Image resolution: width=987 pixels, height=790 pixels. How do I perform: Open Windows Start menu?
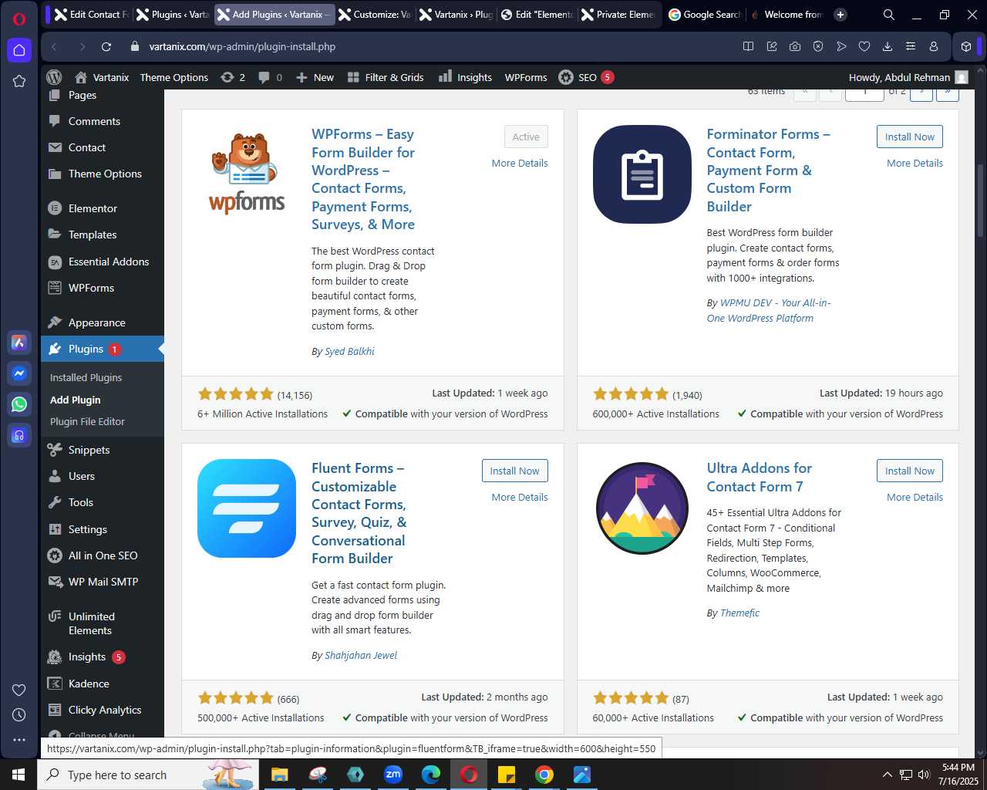[x=19, y=775]
